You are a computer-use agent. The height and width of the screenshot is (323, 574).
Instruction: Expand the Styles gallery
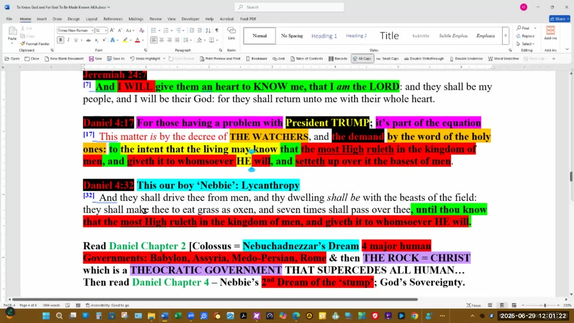505,36
